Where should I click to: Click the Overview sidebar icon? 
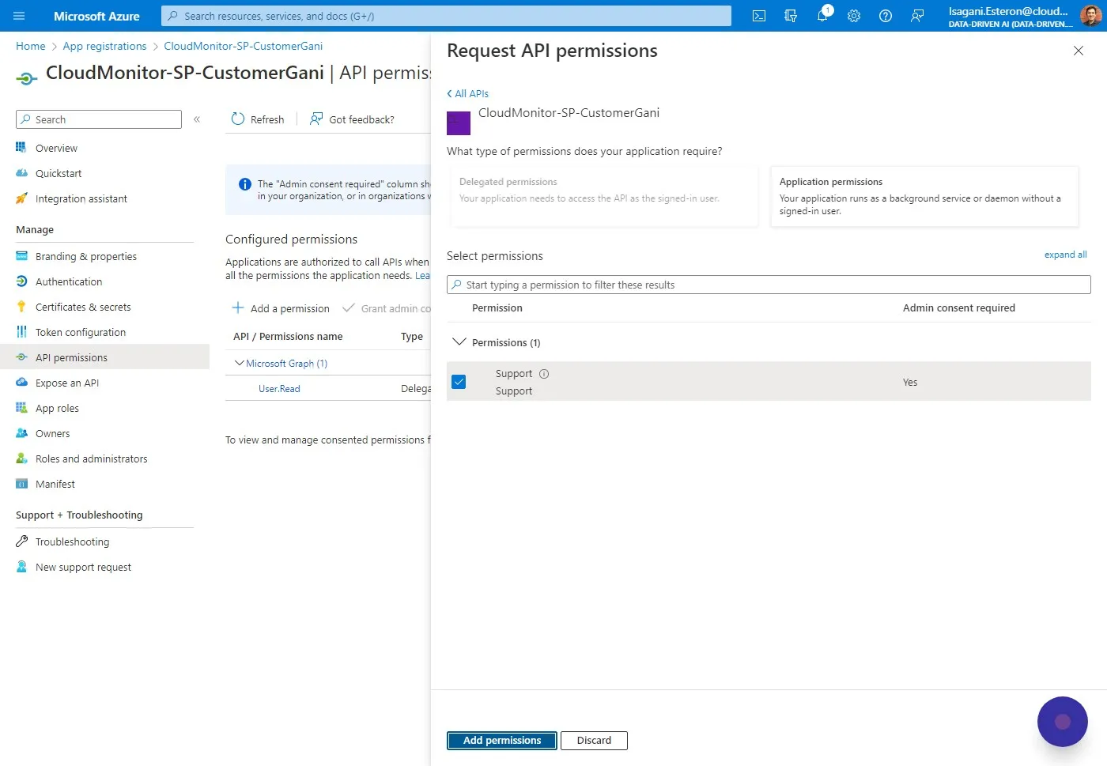click(x=21, y=148)
